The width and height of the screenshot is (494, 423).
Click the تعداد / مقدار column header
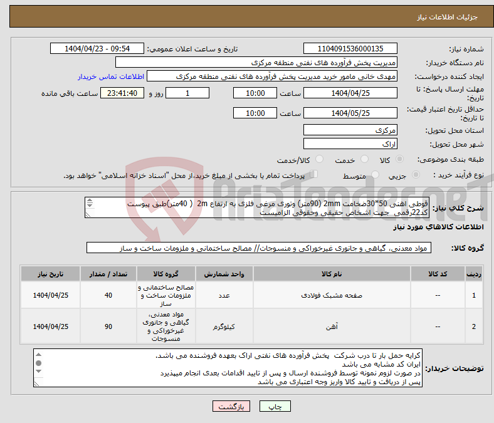click(108, 274)
